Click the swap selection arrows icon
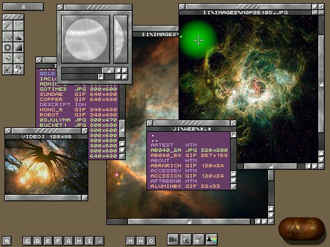Screen dimensions: 330x247 [x=19, y=69]
